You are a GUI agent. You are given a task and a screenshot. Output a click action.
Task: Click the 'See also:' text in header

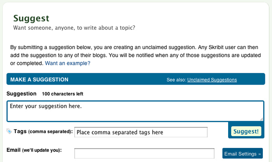pyautogui.click(x=176, y=80)
